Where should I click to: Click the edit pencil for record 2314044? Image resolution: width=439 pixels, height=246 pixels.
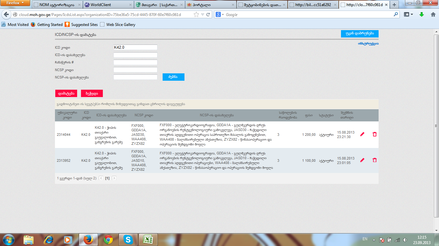click(x=362, y=135)
